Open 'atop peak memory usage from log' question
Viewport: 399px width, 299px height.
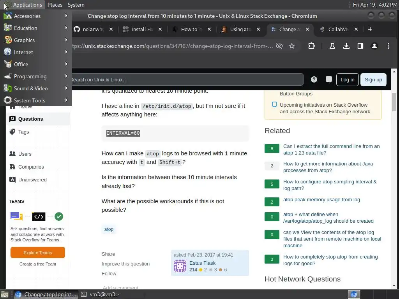point(321,200)
